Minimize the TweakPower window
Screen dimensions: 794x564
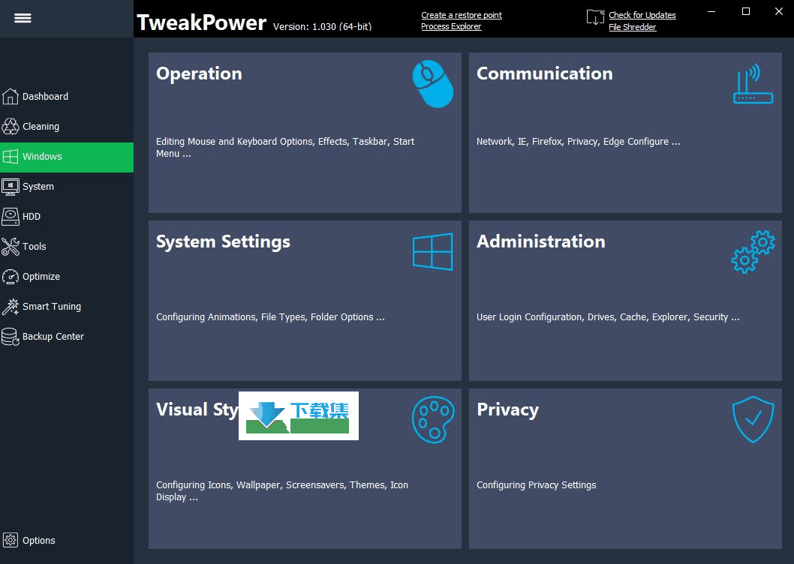pos(711,11)
